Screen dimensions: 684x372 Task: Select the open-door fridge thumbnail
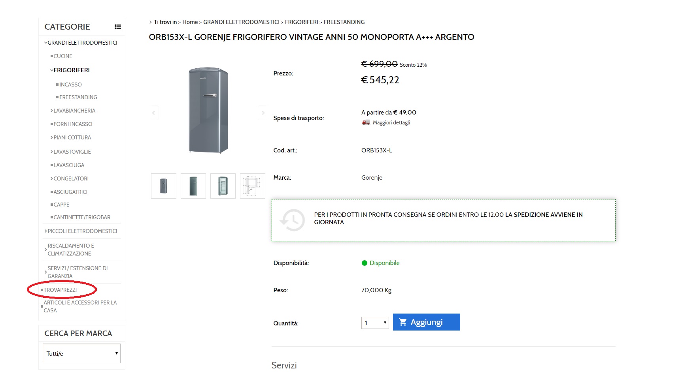click(x=223, y=186)
